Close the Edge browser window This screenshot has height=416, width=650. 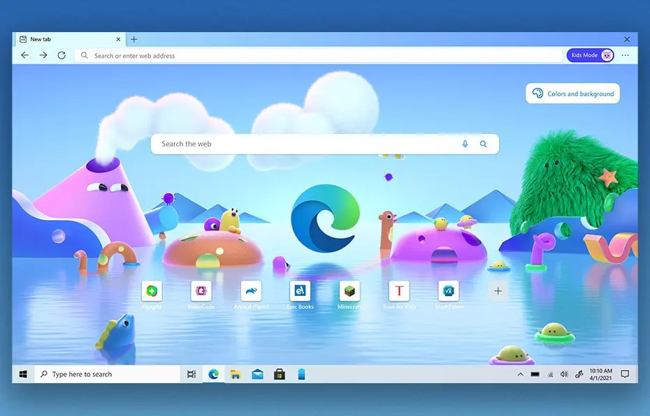[627, 39]
